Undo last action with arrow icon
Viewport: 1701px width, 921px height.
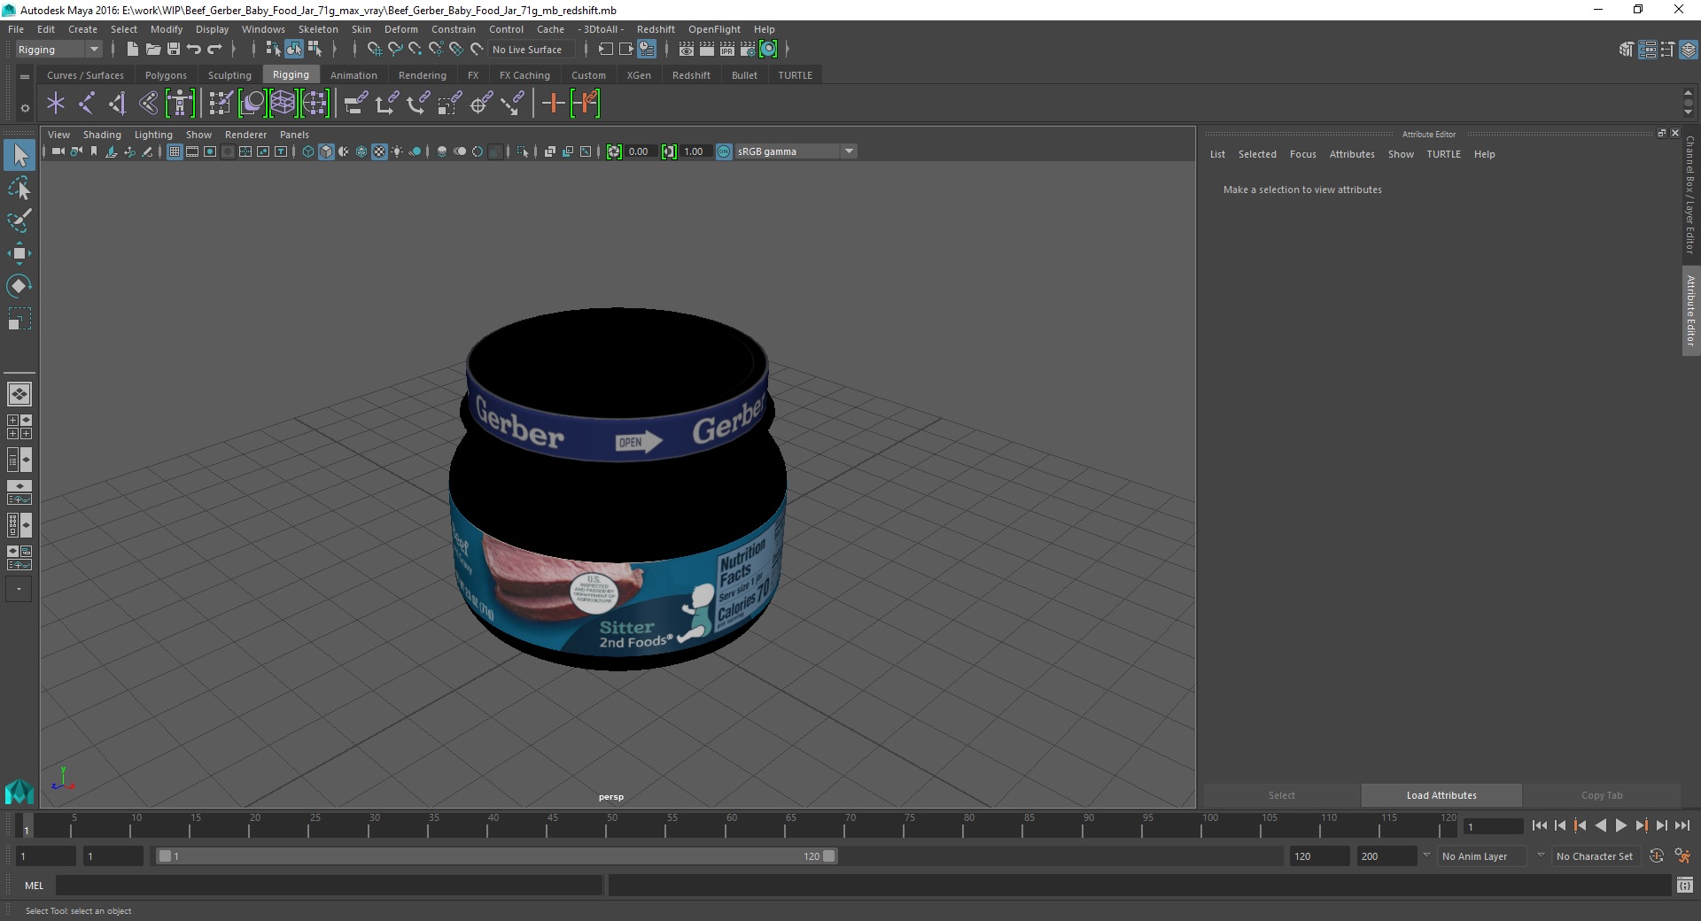[x=194, y=50]
